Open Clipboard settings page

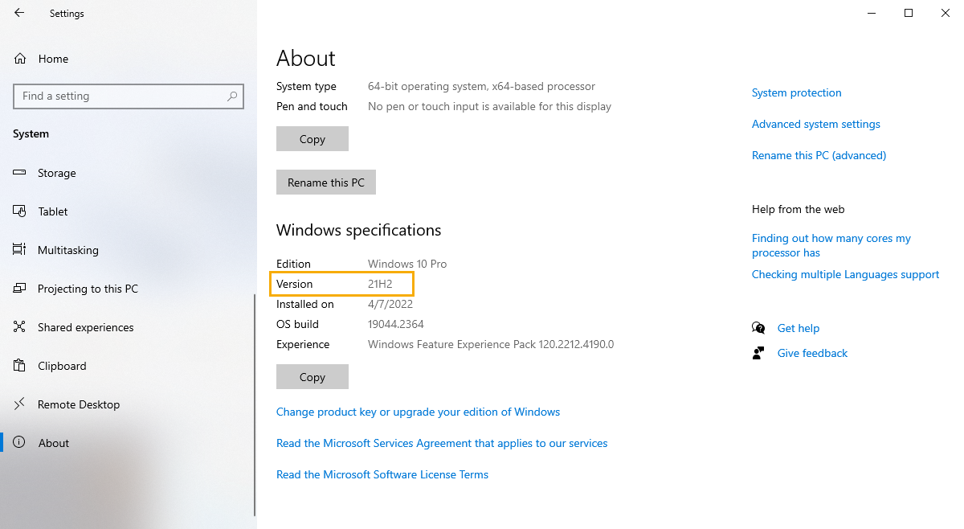pos(129,366)
